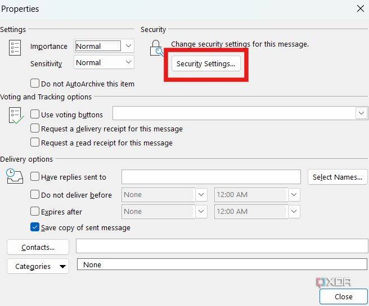Viewport: 369px width, 306px height.
Task: Click the Voting and Tracking options heading
Action: [46, 97]
